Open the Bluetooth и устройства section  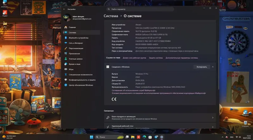(x=78, y=38)
